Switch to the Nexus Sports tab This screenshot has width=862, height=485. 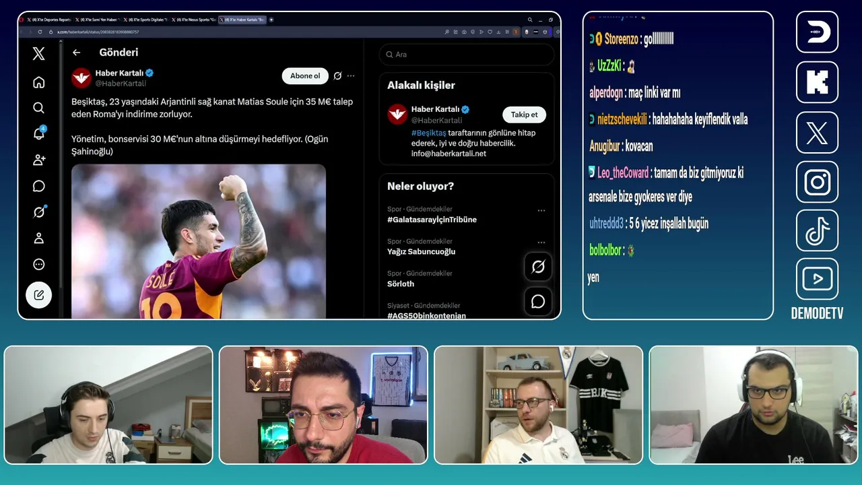(x=194, y=20)
